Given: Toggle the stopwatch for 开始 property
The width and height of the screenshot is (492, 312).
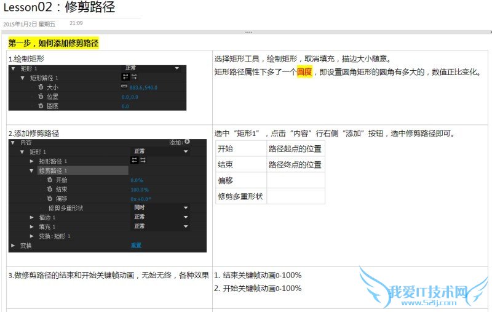Looking at the screenshot, I should 50,180.
